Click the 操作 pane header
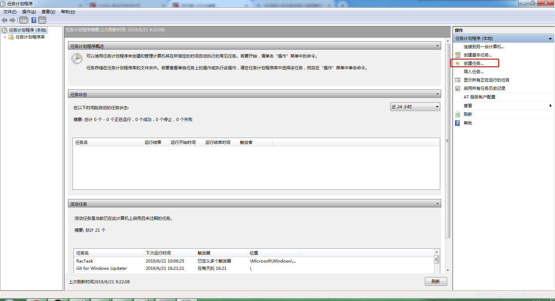Screen dimensions: 555x301 click(503, 30)
